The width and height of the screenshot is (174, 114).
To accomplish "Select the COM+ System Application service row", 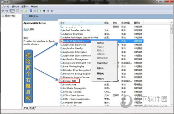I will point(102,99).
